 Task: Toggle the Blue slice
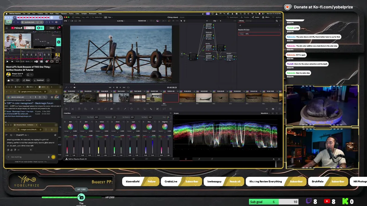point(143,122)
